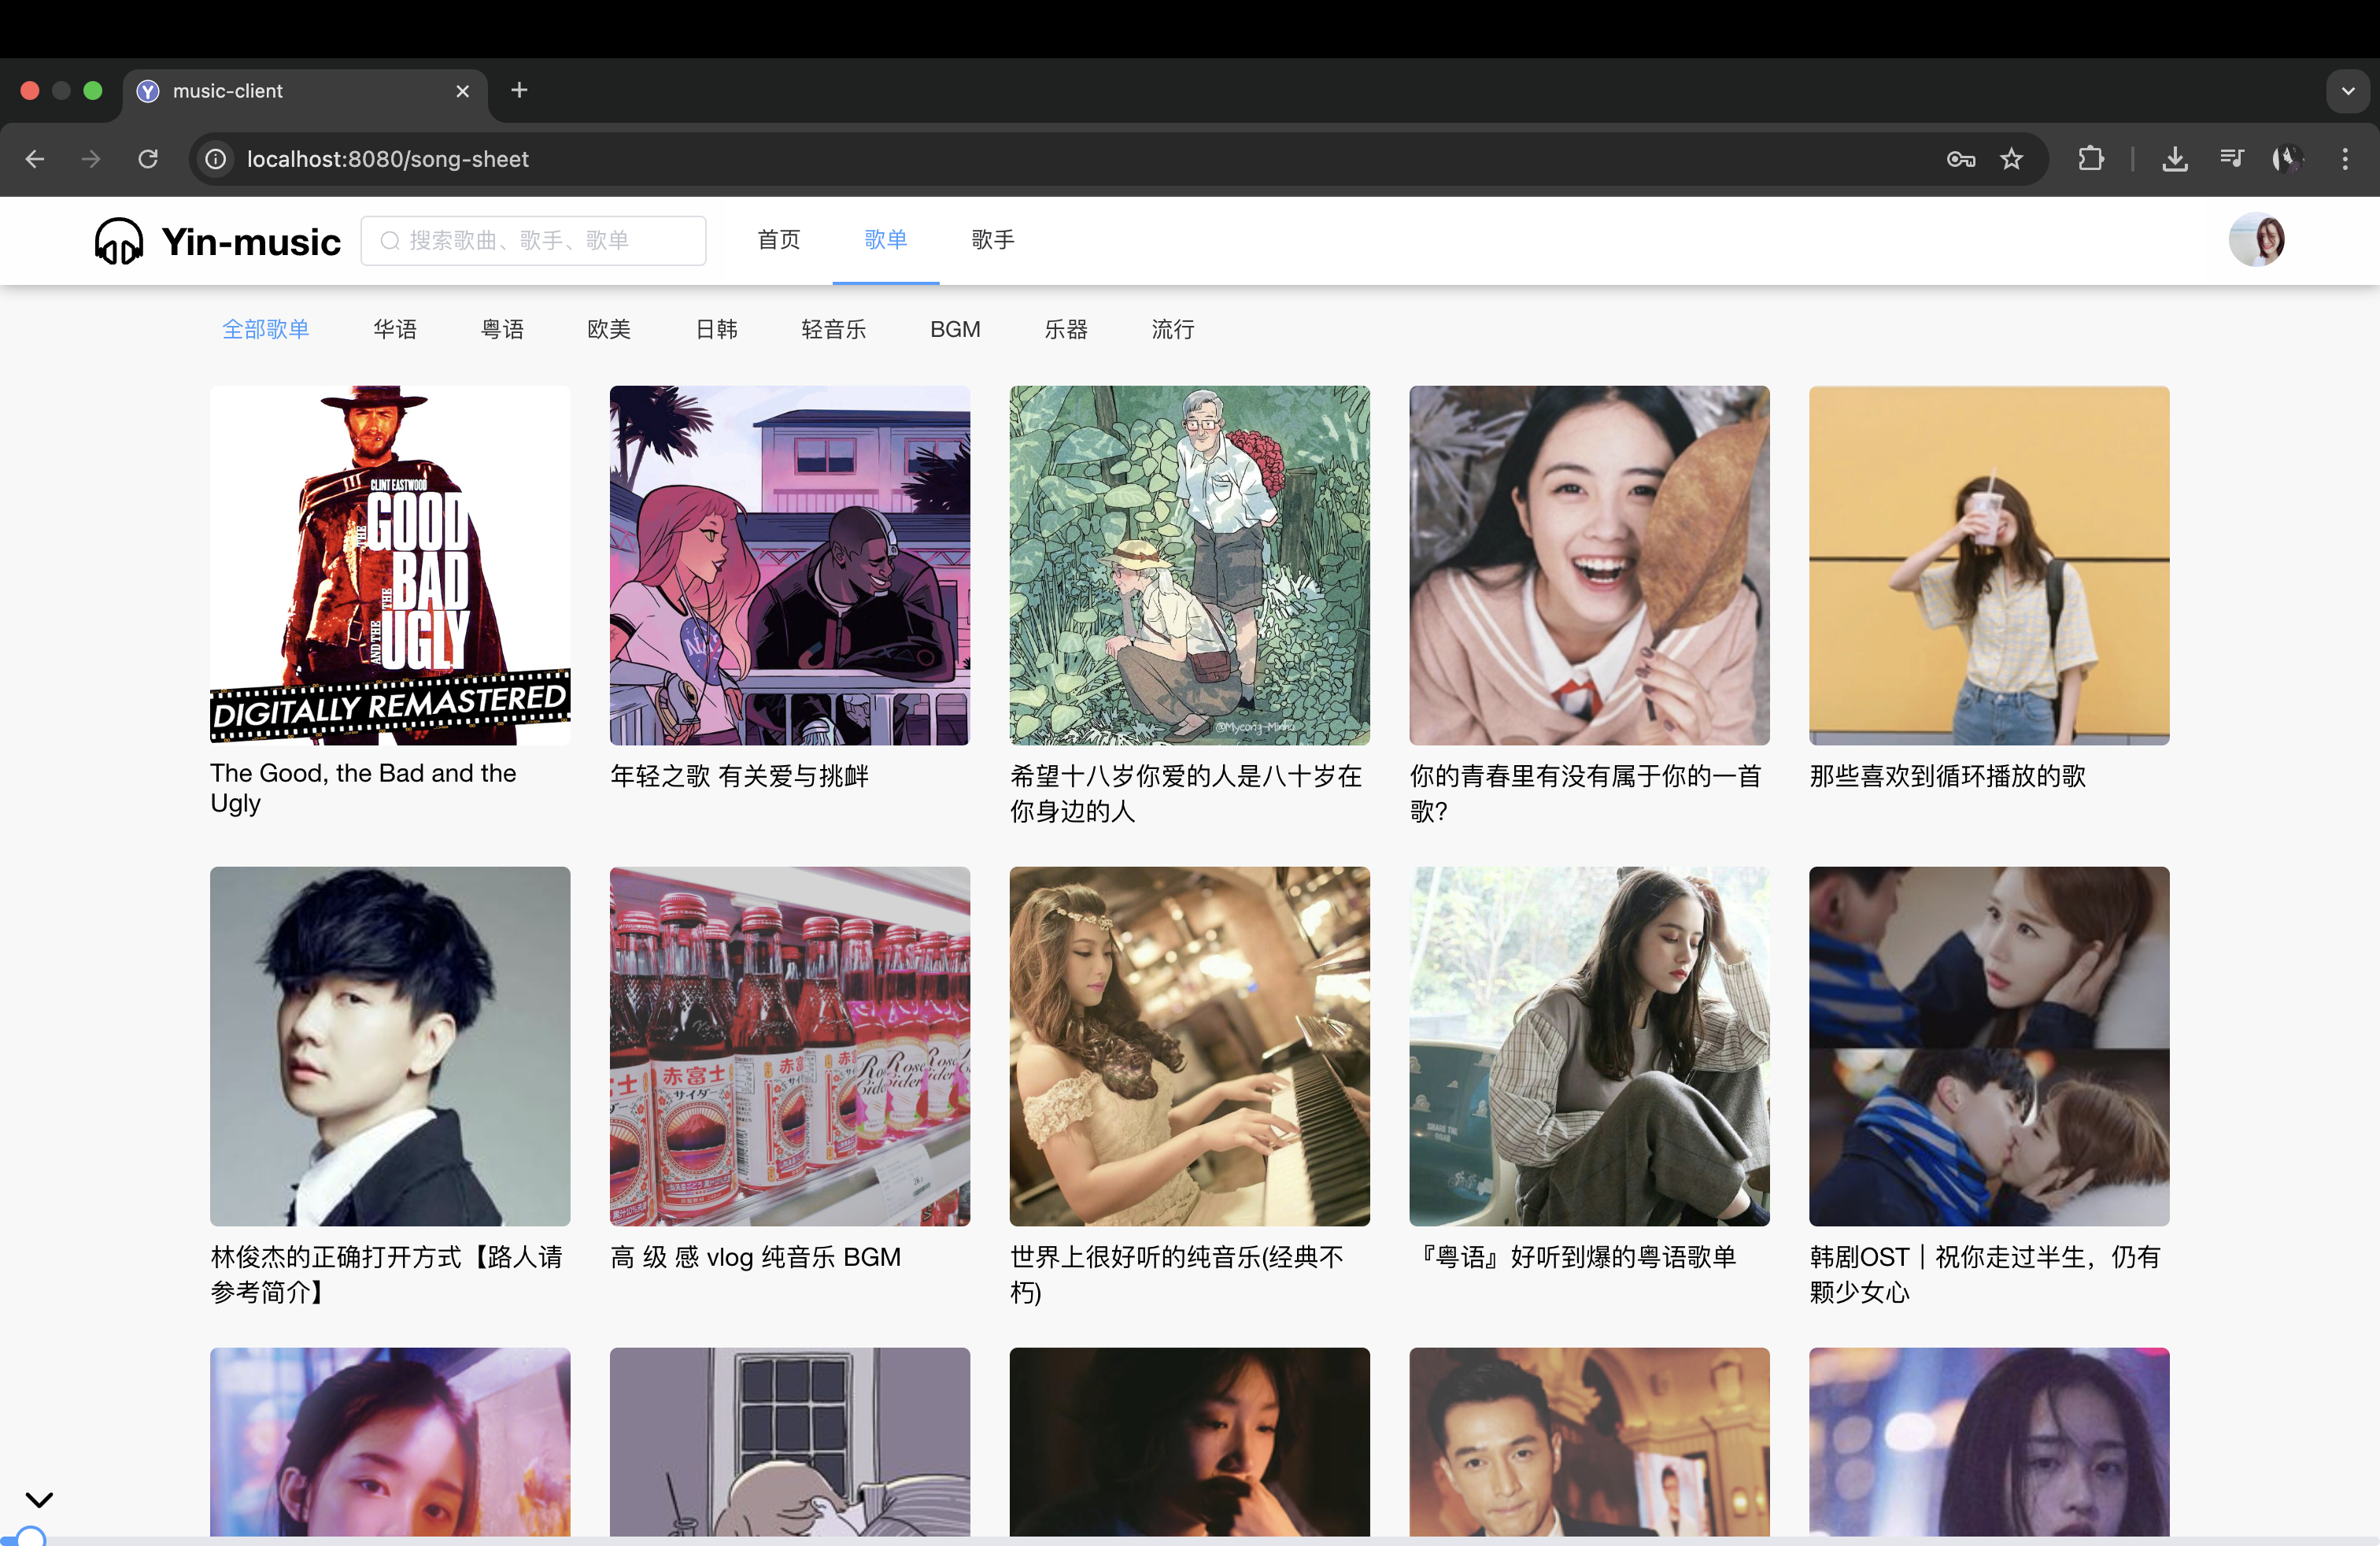
Task: Click the browser address bar URL
Action: coord(388,159)
